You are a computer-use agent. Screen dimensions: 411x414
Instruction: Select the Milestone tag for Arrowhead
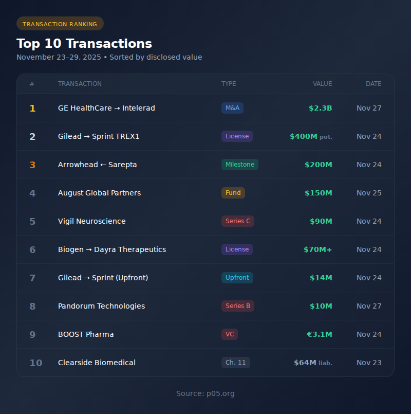click(x=239, y=165)
